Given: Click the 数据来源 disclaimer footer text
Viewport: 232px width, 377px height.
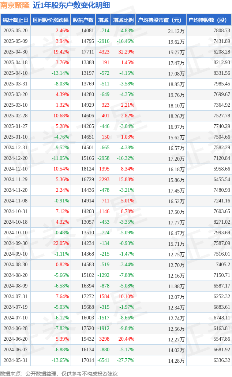Looking at the screenshot, I should pos(59,373).
